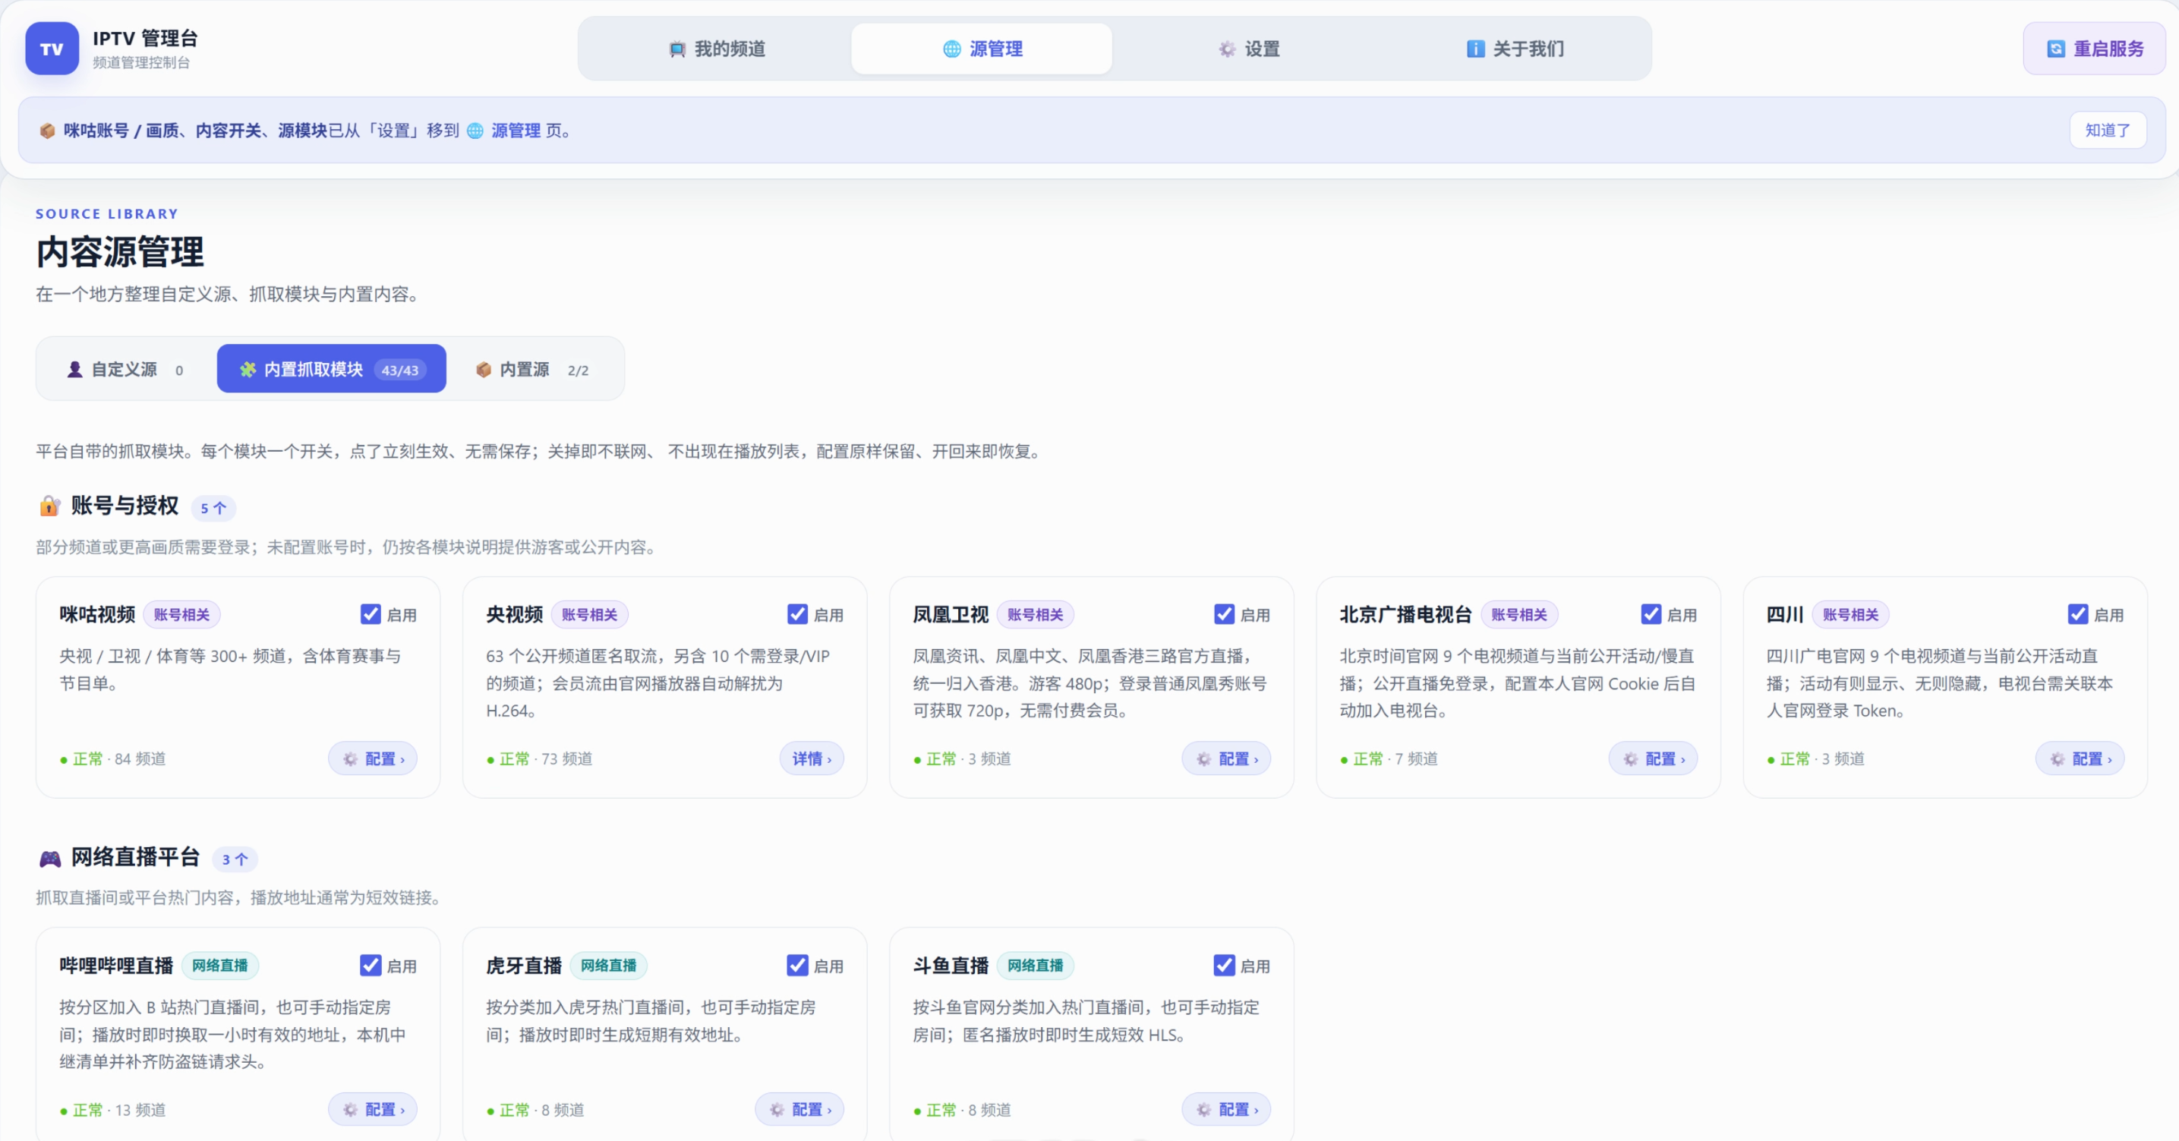2179x1141 pixels.
Task: Open 我的频道 tab
Action: 717,49
